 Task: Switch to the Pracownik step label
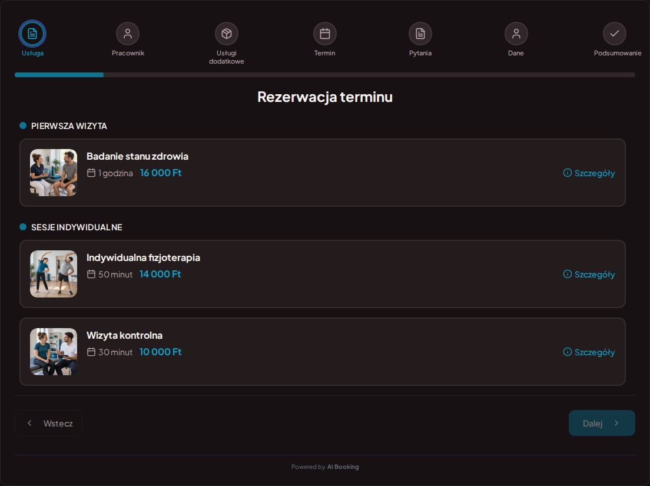click(x=128, y=53)
